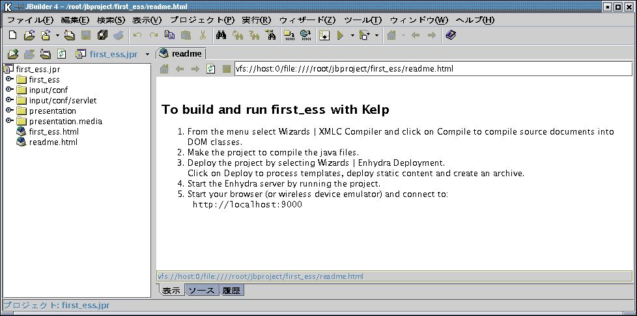Image resolution: width=637 pixels, height=316 pixels.
Task: Click the browser pane Refresh icon
Action: click(x=210, y=69)
